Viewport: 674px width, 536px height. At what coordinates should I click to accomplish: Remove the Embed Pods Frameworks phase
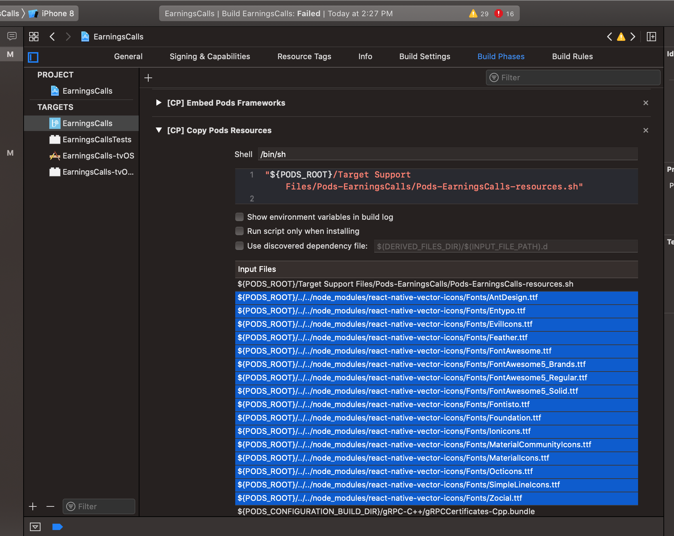tap(645, 103)
